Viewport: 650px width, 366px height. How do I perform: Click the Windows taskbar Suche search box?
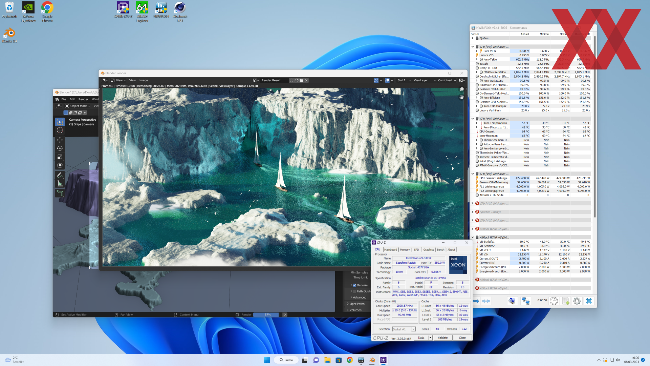286,360
